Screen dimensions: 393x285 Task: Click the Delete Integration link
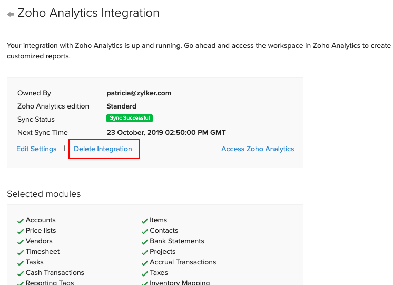[103, 149]
